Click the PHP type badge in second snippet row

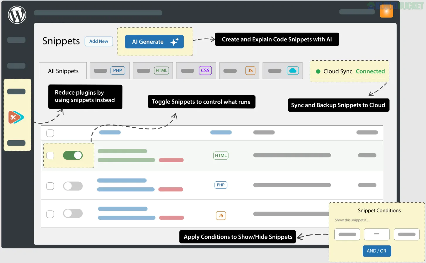coord(221,185)
